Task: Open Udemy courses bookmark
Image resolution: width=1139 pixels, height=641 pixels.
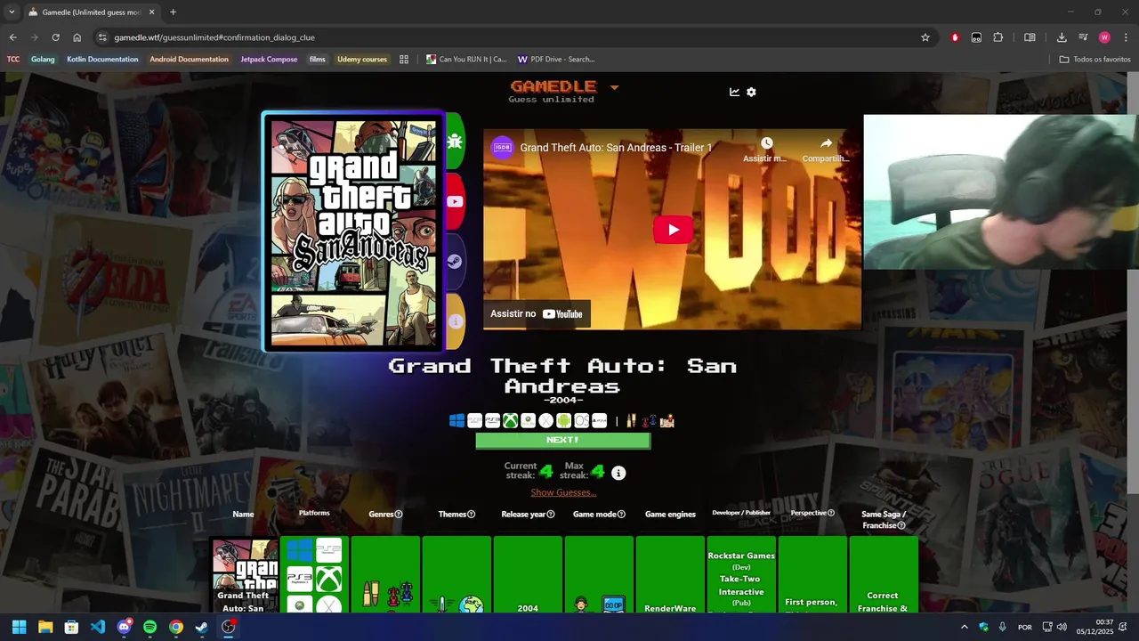Action: 362,60
